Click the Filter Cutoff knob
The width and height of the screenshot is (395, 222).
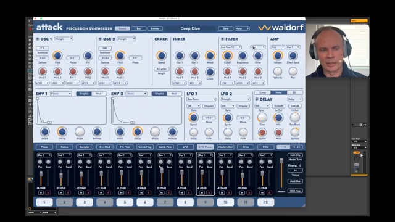(x=227, y=55)
